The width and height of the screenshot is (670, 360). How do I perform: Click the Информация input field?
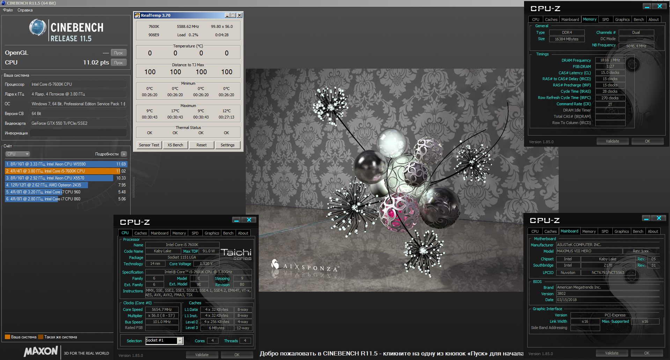[x=79, y=133]
